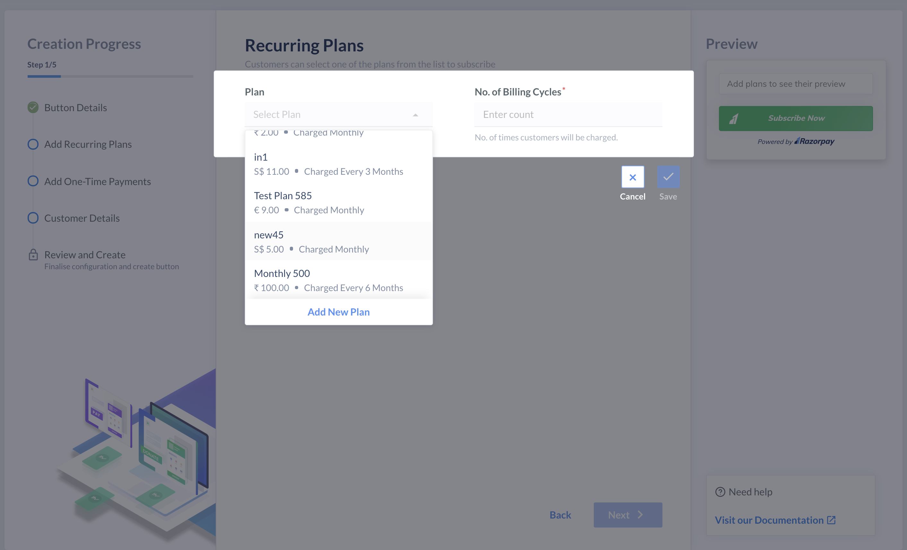This screenshot has width=907, height=550.
Task: Collapse the Select Plan dropdown
Action: (415, 115)
